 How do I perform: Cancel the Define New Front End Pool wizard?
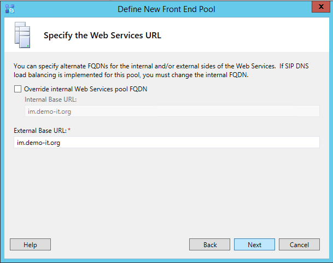coord(299,244)
